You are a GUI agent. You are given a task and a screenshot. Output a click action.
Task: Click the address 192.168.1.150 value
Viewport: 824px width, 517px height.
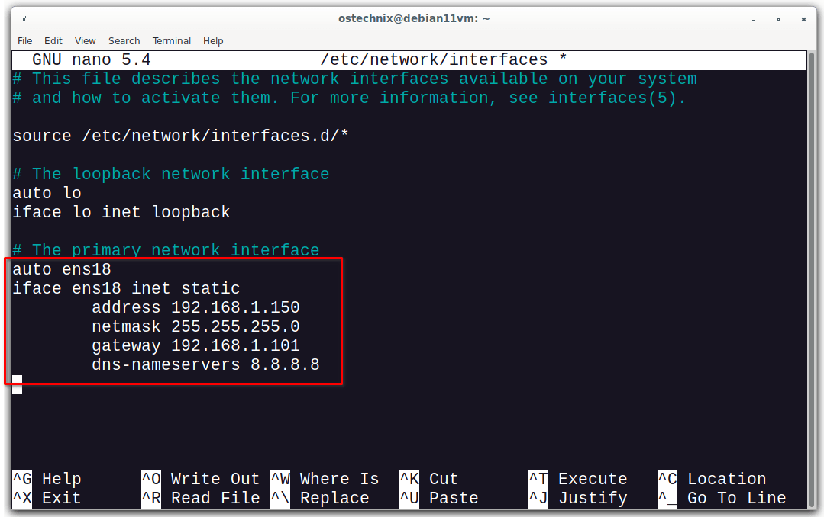235,307
